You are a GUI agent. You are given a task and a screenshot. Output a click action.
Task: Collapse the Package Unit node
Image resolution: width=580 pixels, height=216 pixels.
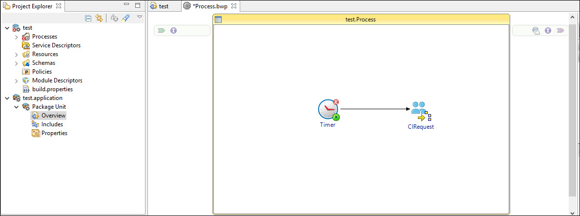click(x=16, y=107)
